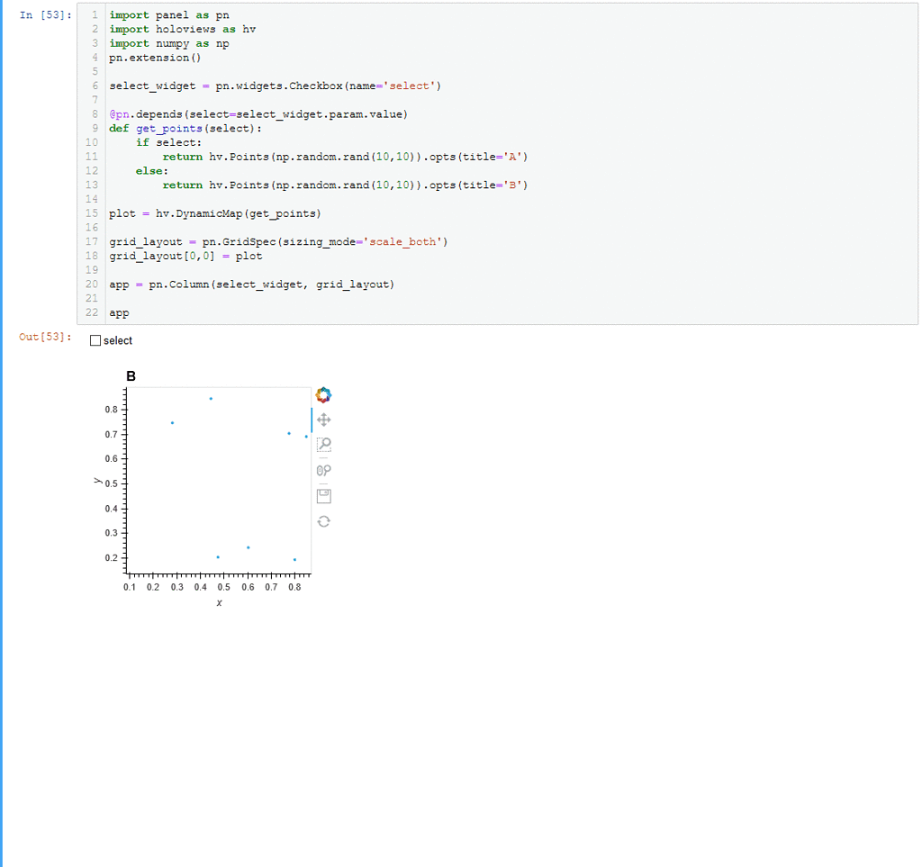
Task: Click the final 'app' code line
Action: tap(119, 313)
